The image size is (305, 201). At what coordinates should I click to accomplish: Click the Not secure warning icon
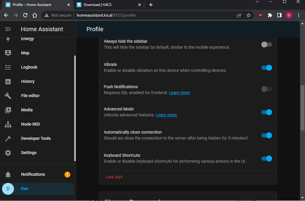tap(47, 15)
